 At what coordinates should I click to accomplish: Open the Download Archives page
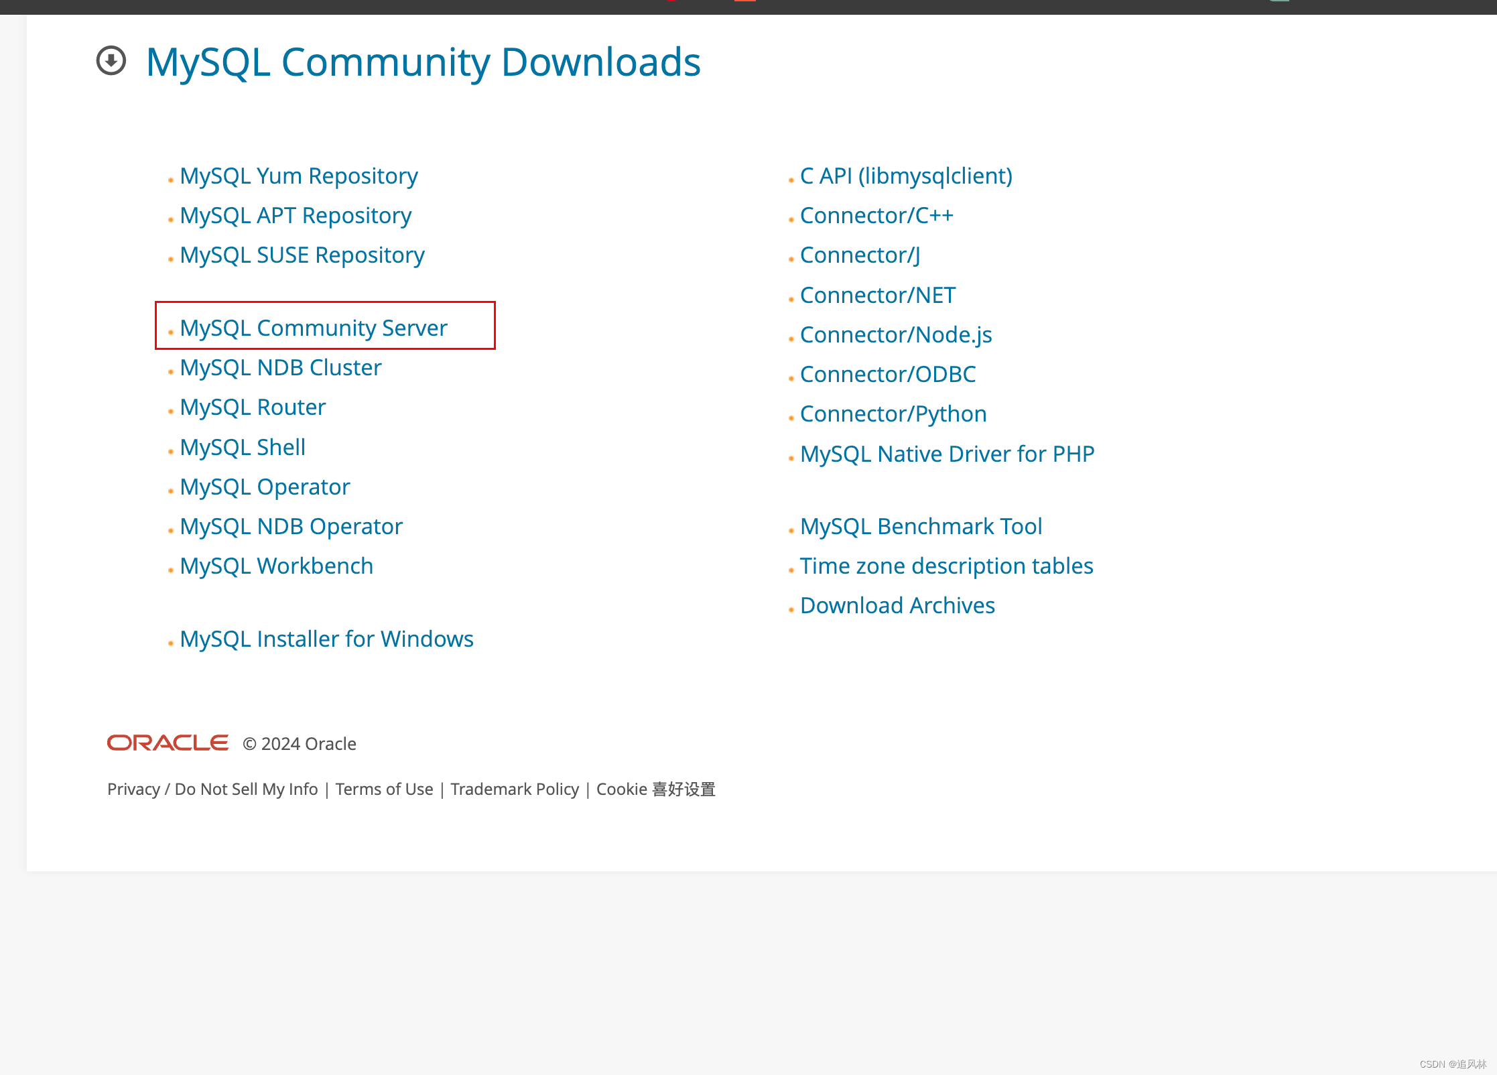(x=897, y=605)
